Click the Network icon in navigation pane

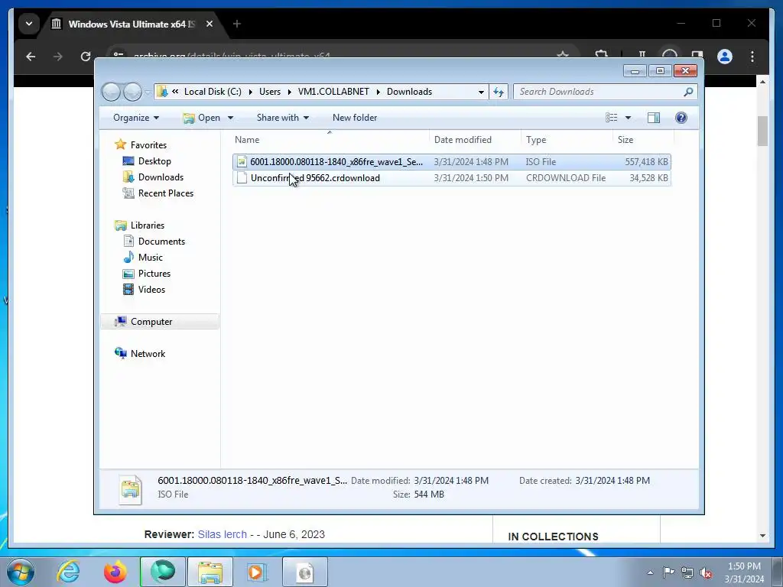[x=120, y=353]
